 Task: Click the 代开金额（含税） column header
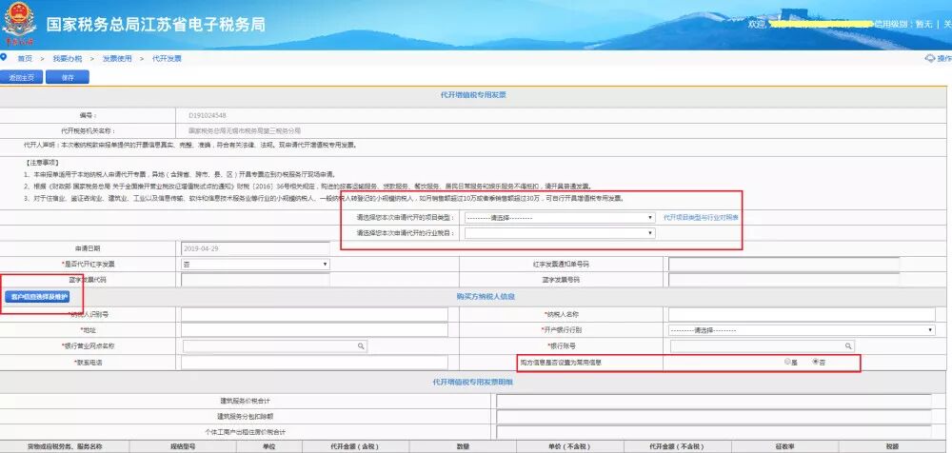354,447
